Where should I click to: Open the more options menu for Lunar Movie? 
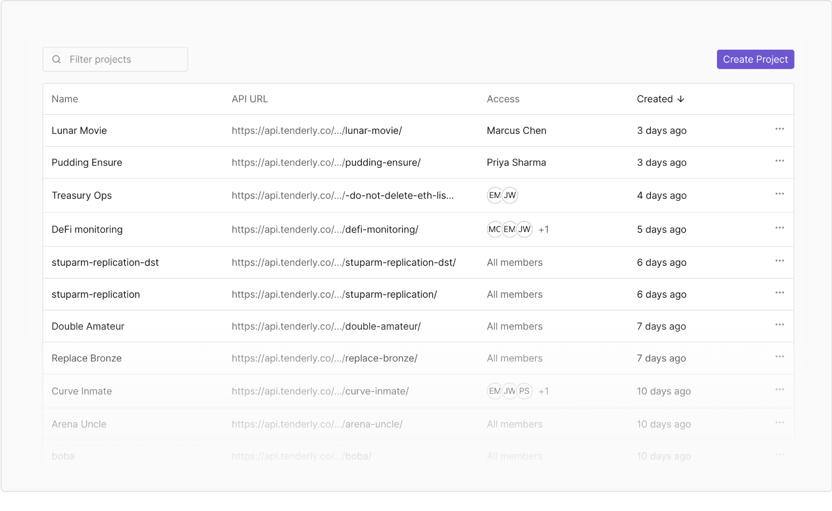tap(780, 129)
